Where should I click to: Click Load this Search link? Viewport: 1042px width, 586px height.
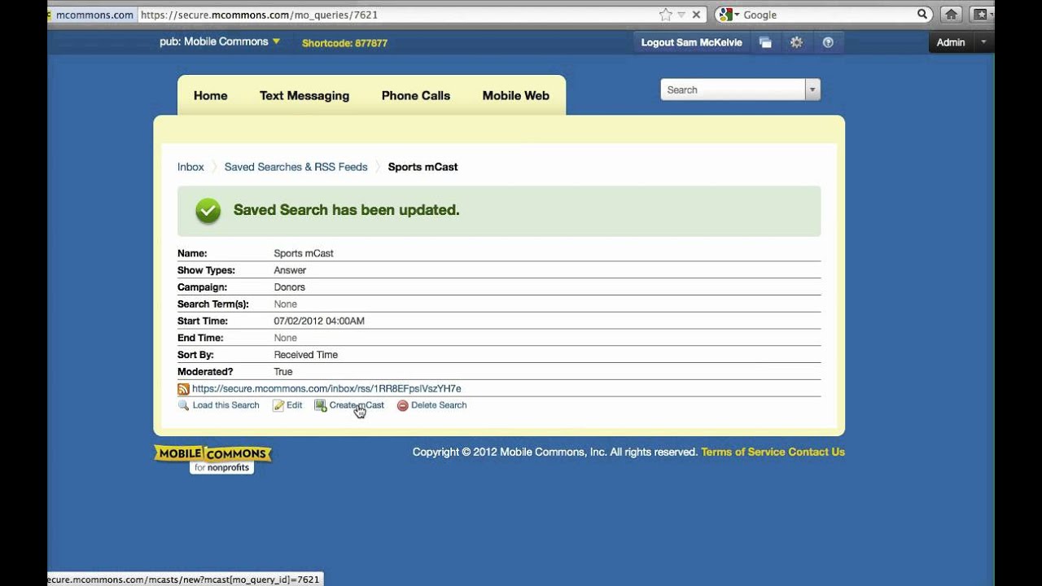pos(225,405)
